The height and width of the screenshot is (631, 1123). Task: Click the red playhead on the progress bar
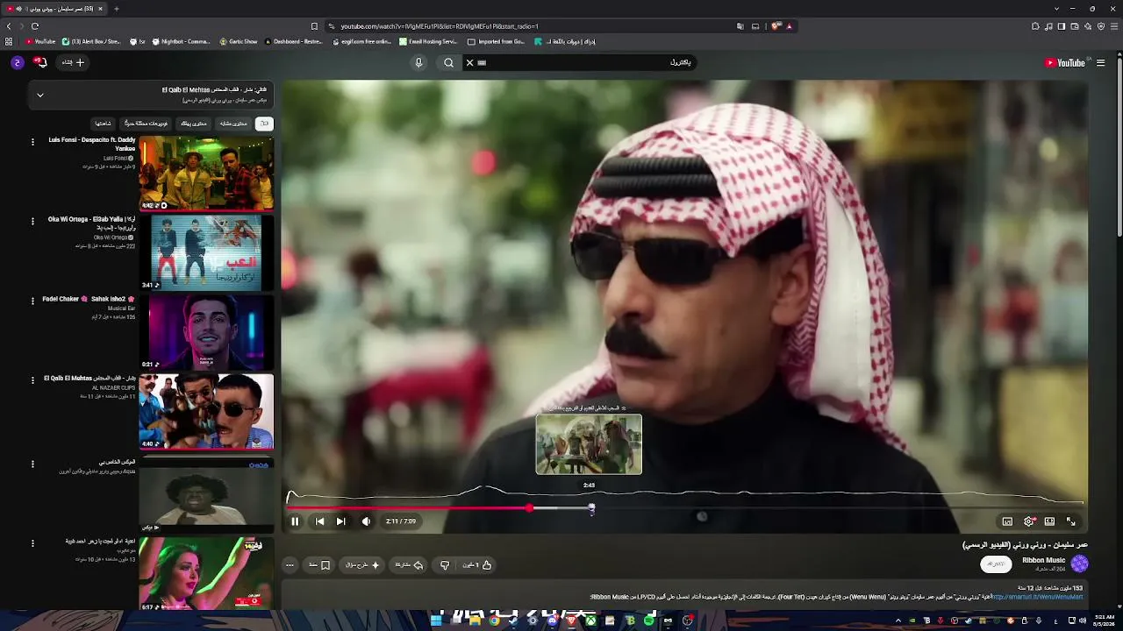tap(529, 508)
